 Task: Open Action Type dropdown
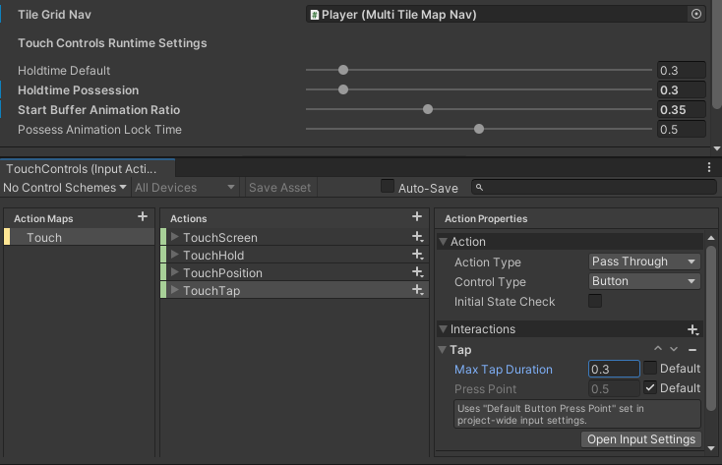pos(644,262)
